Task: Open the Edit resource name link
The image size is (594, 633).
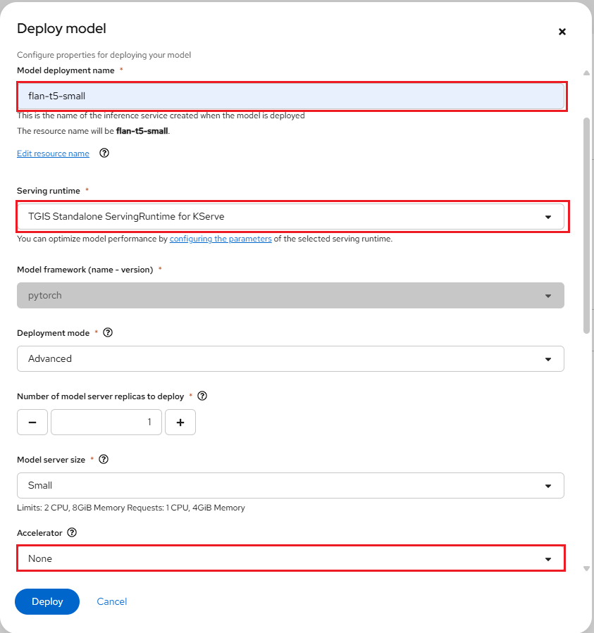Action: (x=53, y=153)
